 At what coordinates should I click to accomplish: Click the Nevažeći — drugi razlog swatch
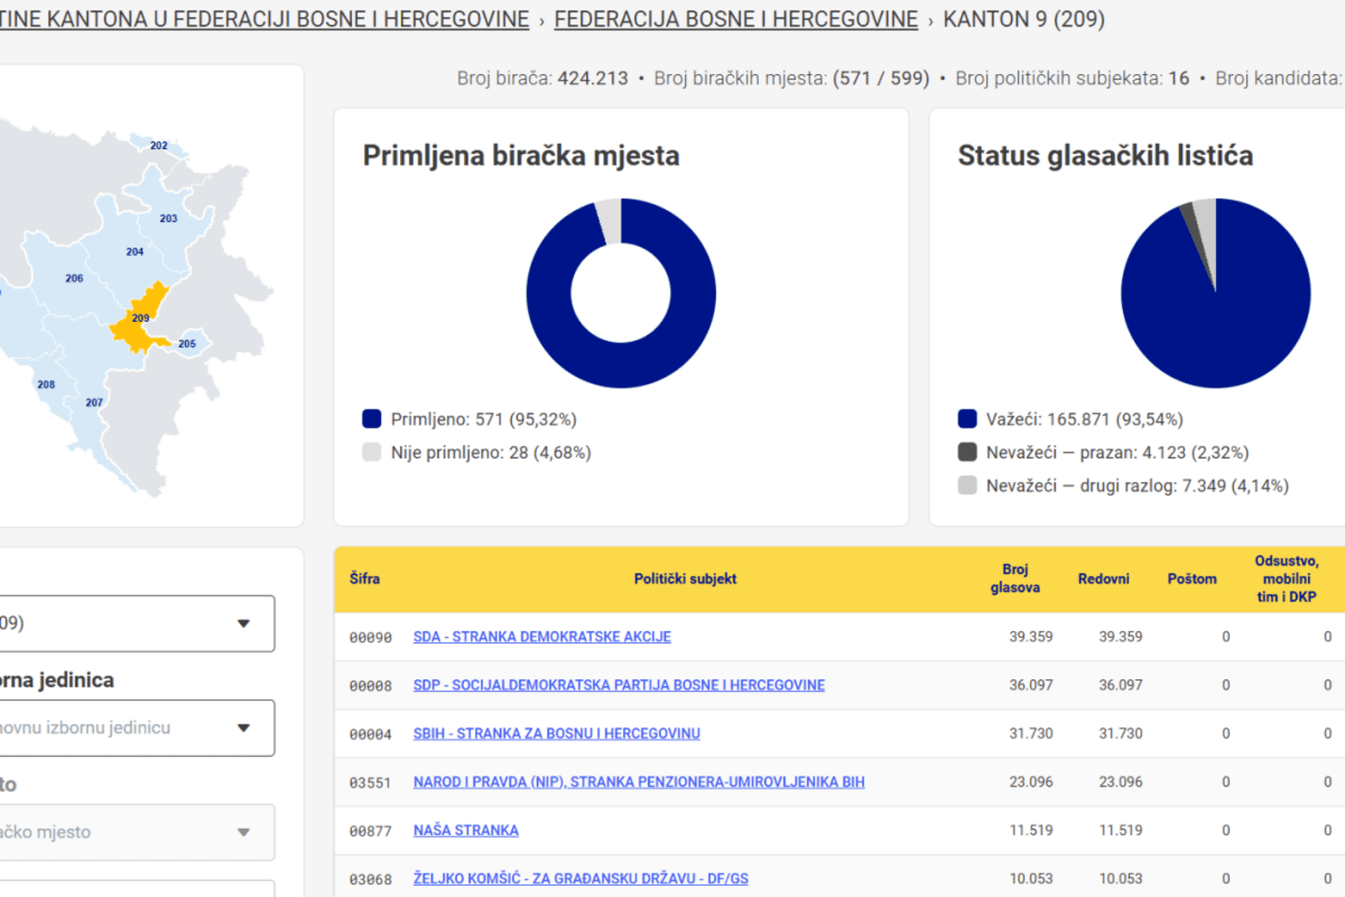pos(968,485)
